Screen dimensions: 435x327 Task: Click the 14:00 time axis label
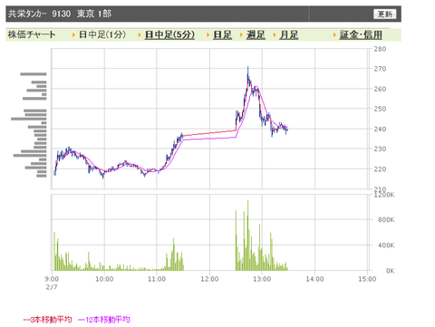point(314,279)
